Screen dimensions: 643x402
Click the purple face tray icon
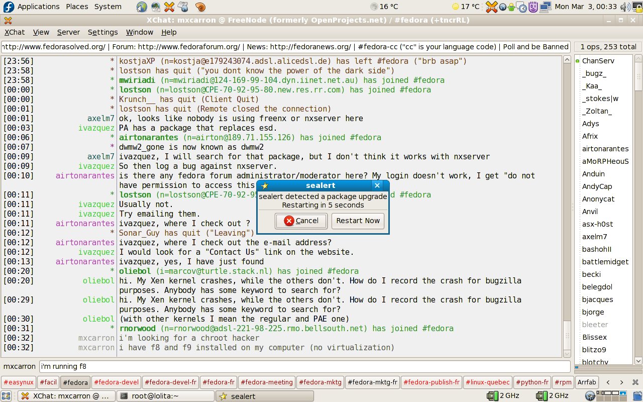pos(533,7)
